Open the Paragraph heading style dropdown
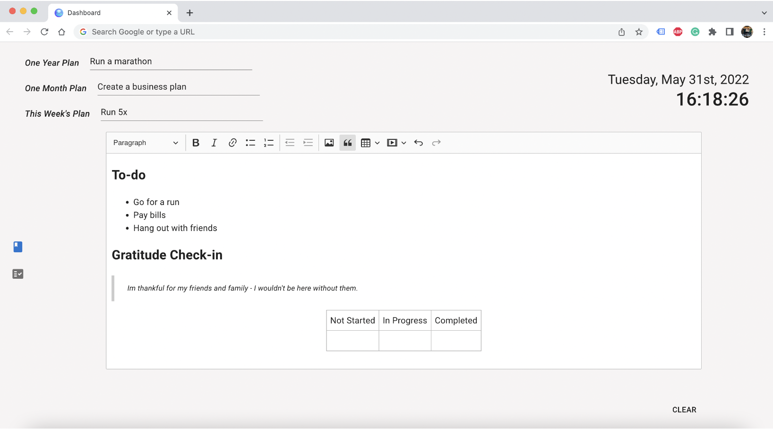This screenshot has height=429, width=773. click(x=146, y=143)
